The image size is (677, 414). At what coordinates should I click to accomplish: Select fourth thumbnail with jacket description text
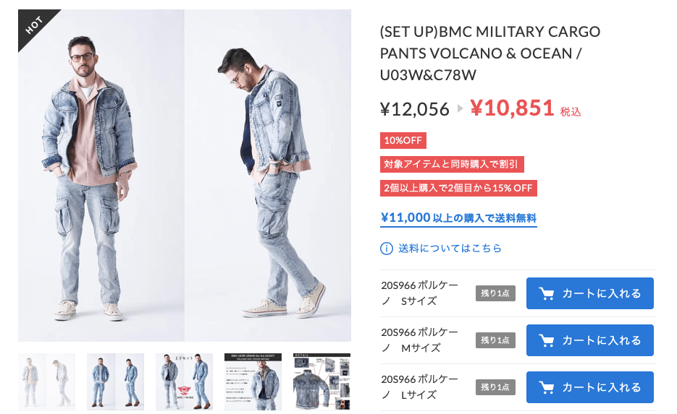click(x=253, y=381)
